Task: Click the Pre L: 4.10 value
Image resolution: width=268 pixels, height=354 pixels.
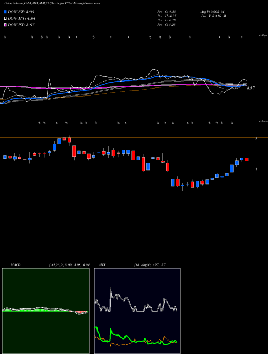Action: [x=167, y=20]
